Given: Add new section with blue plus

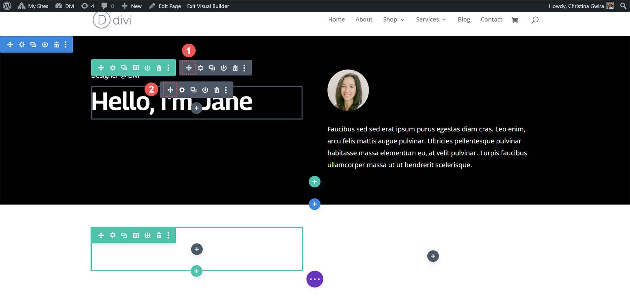Looking at the screenshot, I should [x=315, y=204].
